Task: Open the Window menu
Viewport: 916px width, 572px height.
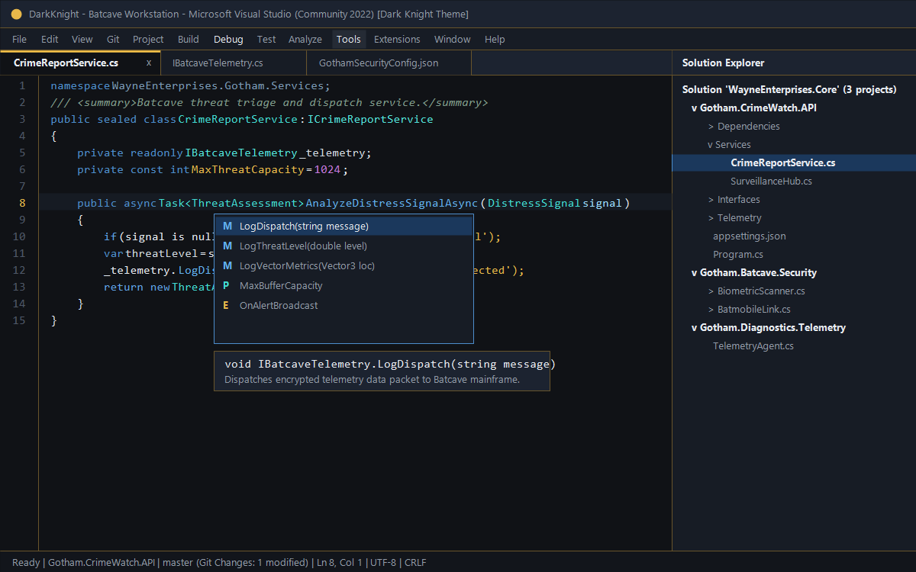Action: click(x=453, y=40)
